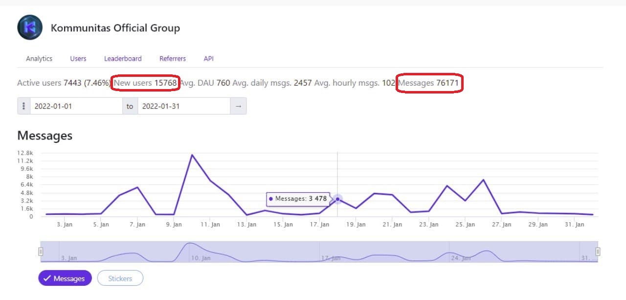
Task: Click the Kommunitas group logo avatar
Action: click(30, 27)
